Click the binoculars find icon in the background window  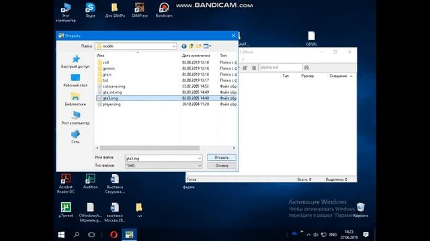(306, 68)
